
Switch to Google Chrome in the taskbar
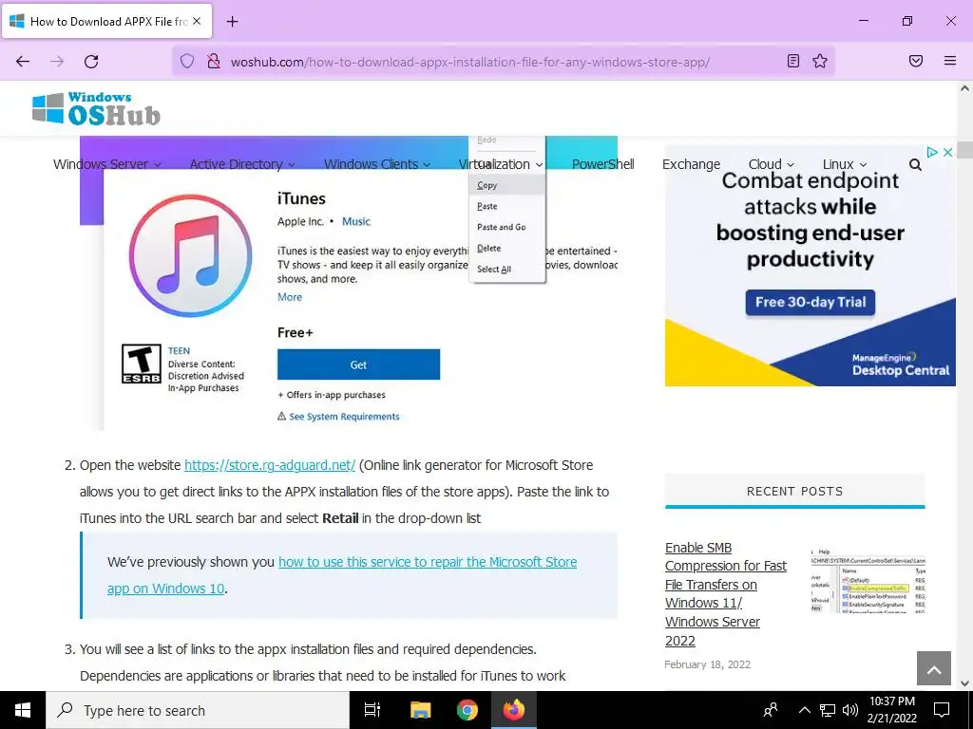467,710
